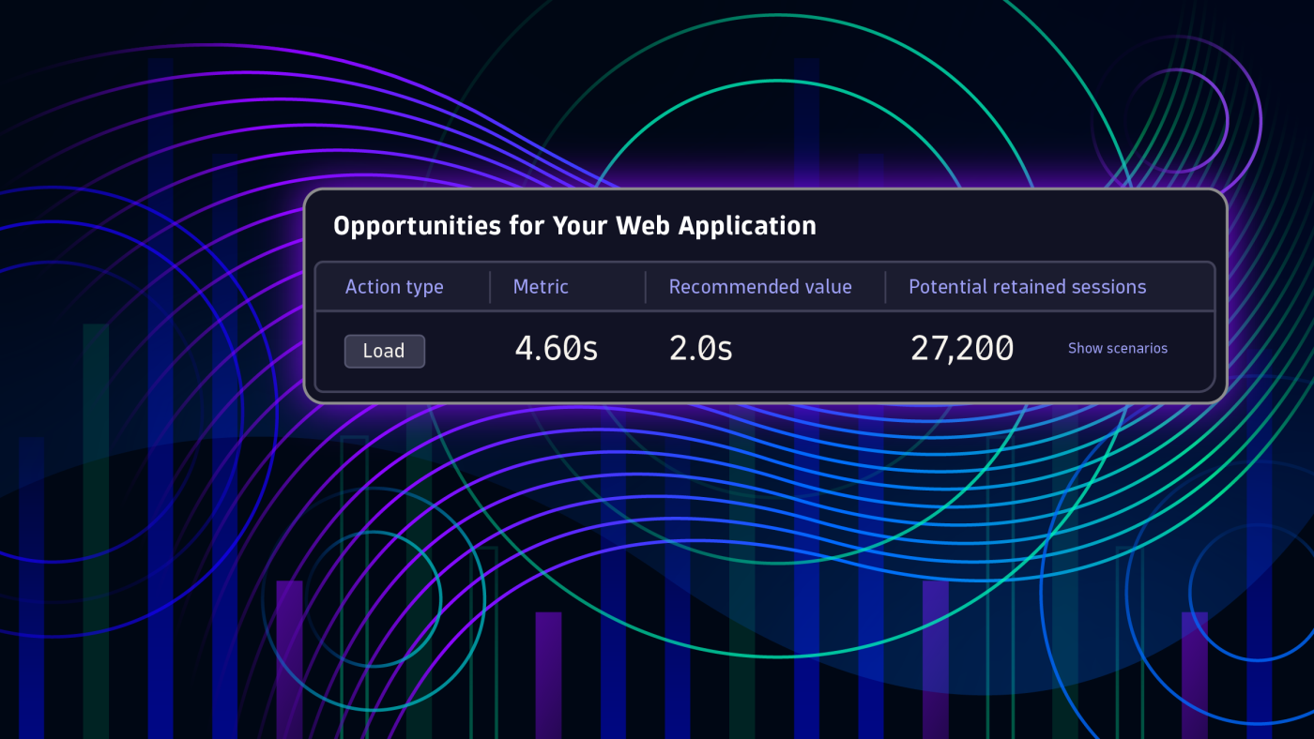Select the Action type column header

click(x=394, y=287)
